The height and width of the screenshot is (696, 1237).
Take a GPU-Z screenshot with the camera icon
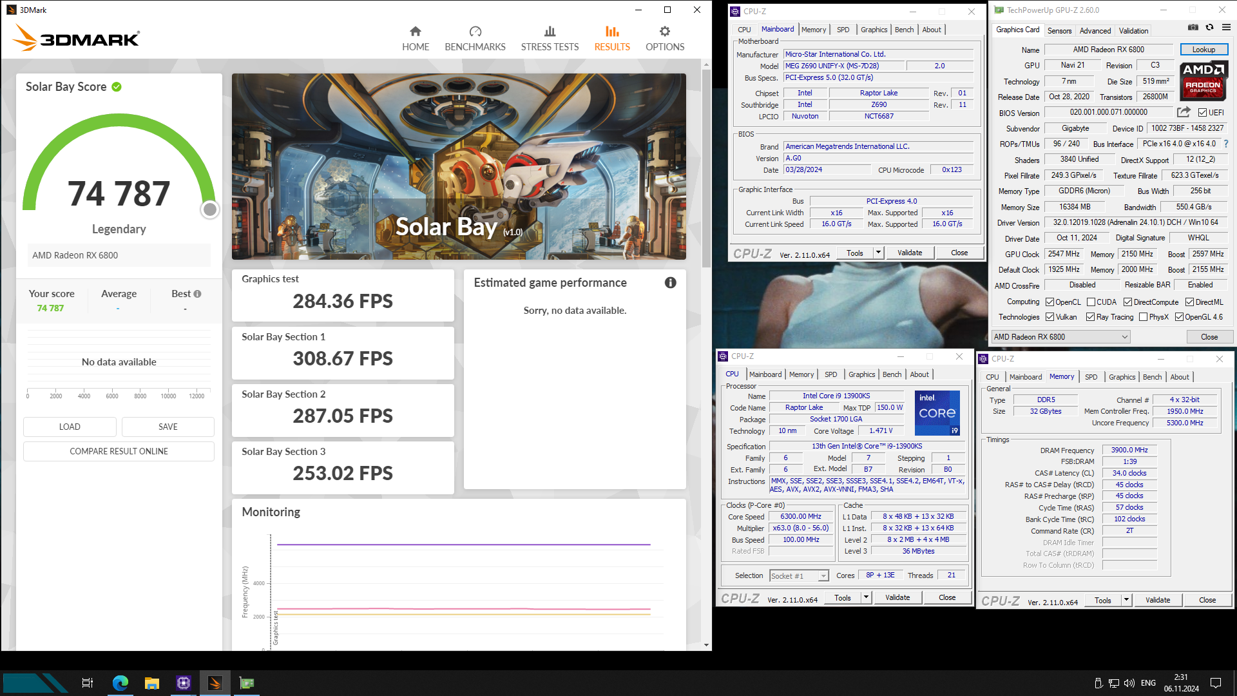(x=1193, y=28)
